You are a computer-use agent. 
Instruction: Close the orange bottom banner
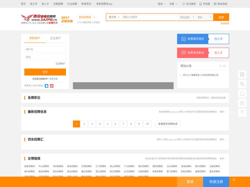(234, 180)
